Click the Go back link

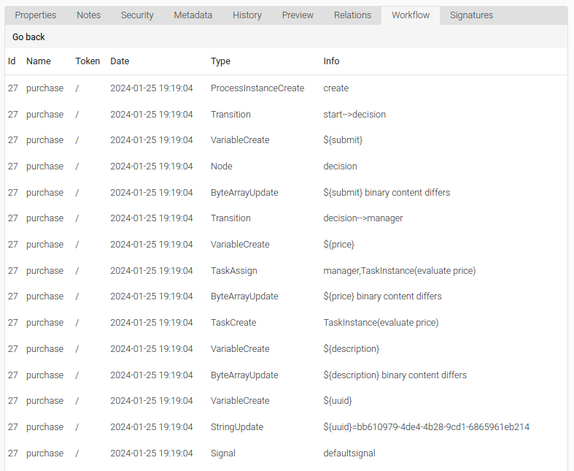[28, 37]
